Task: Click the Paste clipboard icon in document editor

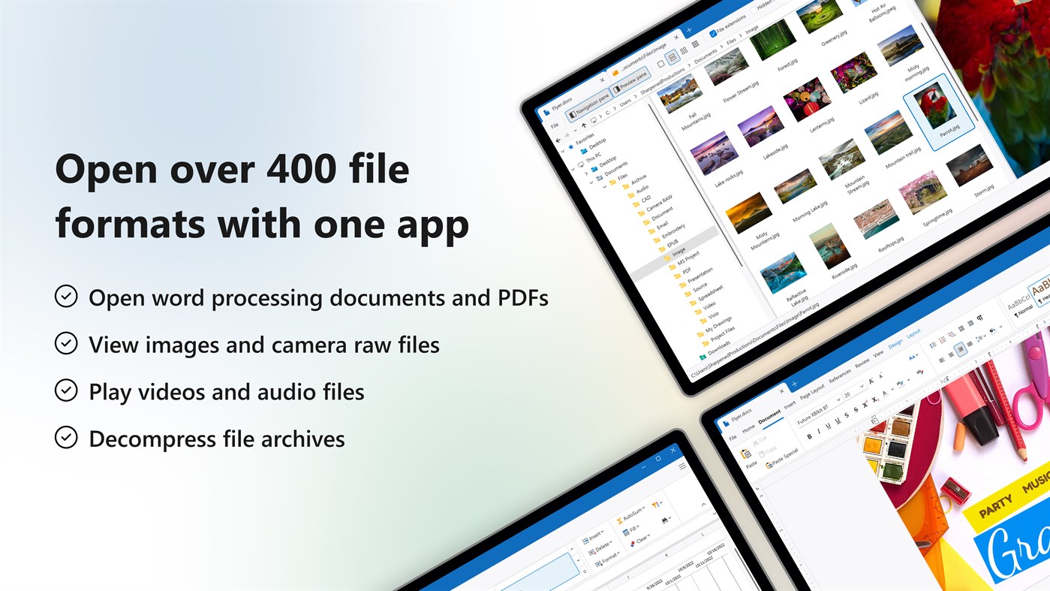Action: (745, 454)
